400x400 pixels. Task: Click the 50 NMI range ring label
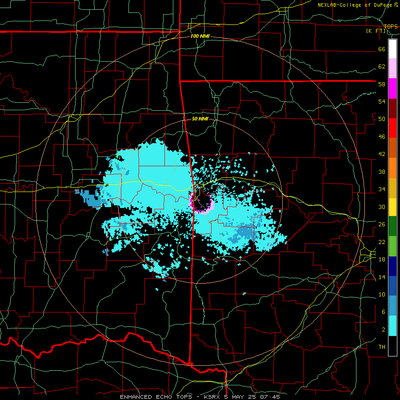200,119
